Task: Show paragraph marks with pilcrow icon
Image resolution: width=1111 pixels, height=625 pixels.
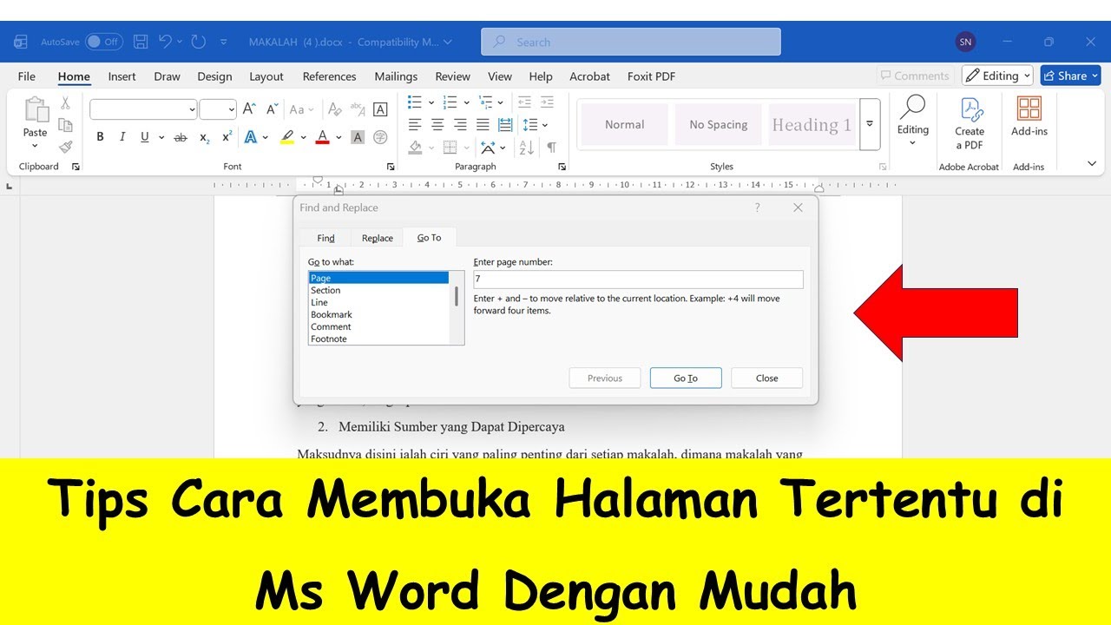Action: point(551,148)
